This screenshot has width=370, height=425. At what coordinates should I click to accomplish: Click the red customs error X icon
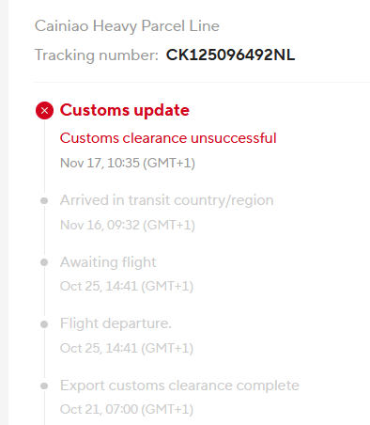[44, 110]
